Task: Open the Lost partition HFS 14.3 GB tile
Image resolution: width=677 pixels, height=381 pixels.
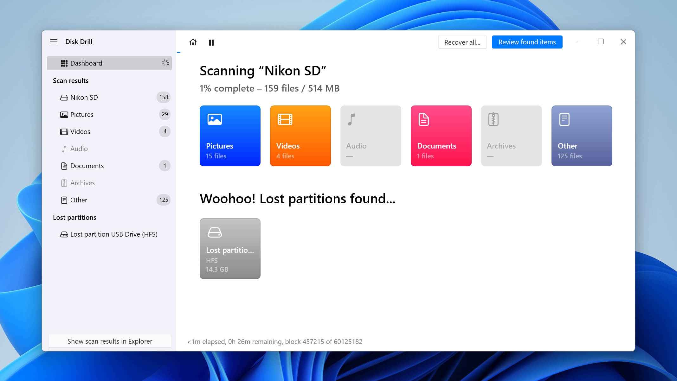Action: [230, 249]
